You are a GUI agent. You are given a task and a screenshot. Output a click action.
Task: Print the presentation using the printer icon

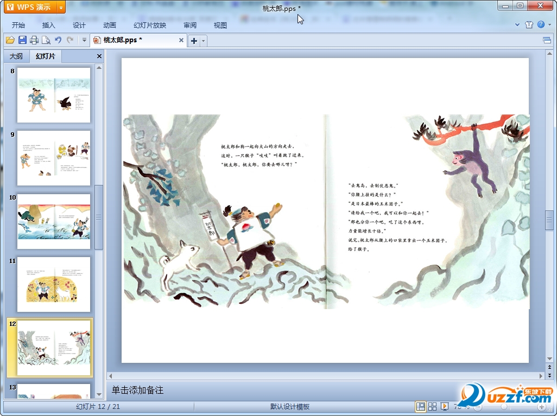click(34, 40)
